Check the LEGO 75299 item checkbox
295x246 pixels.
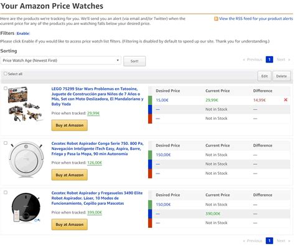6,88
